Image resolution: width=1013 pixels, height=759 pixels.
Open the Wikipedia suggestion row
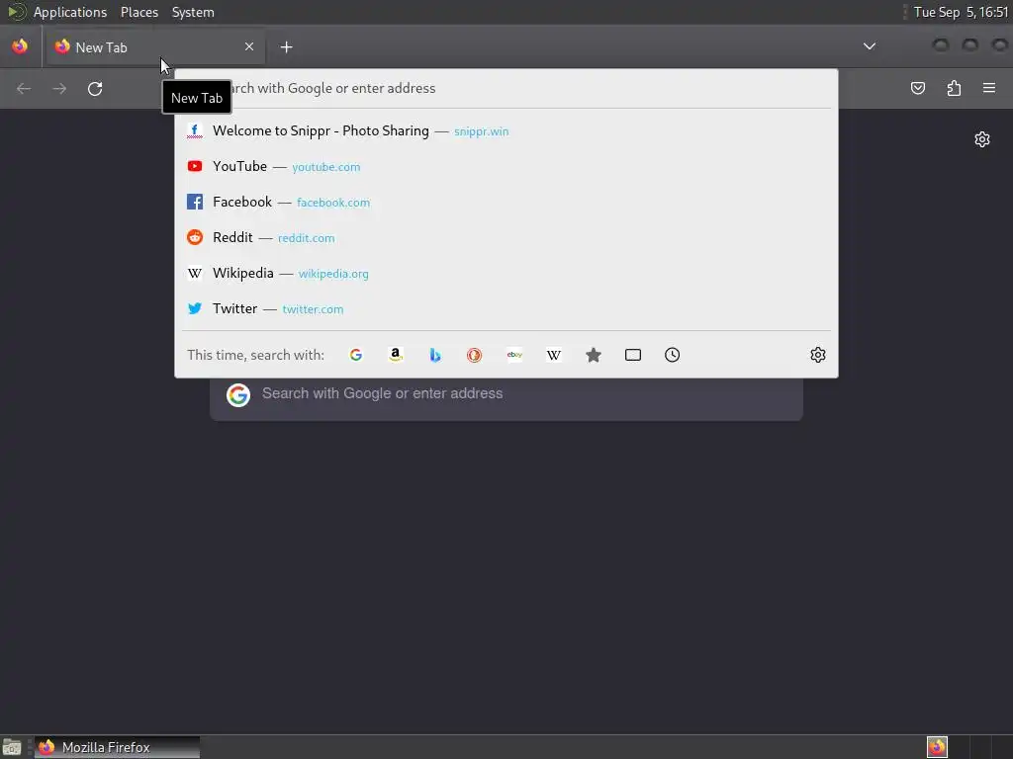click(x=506, y=273)
